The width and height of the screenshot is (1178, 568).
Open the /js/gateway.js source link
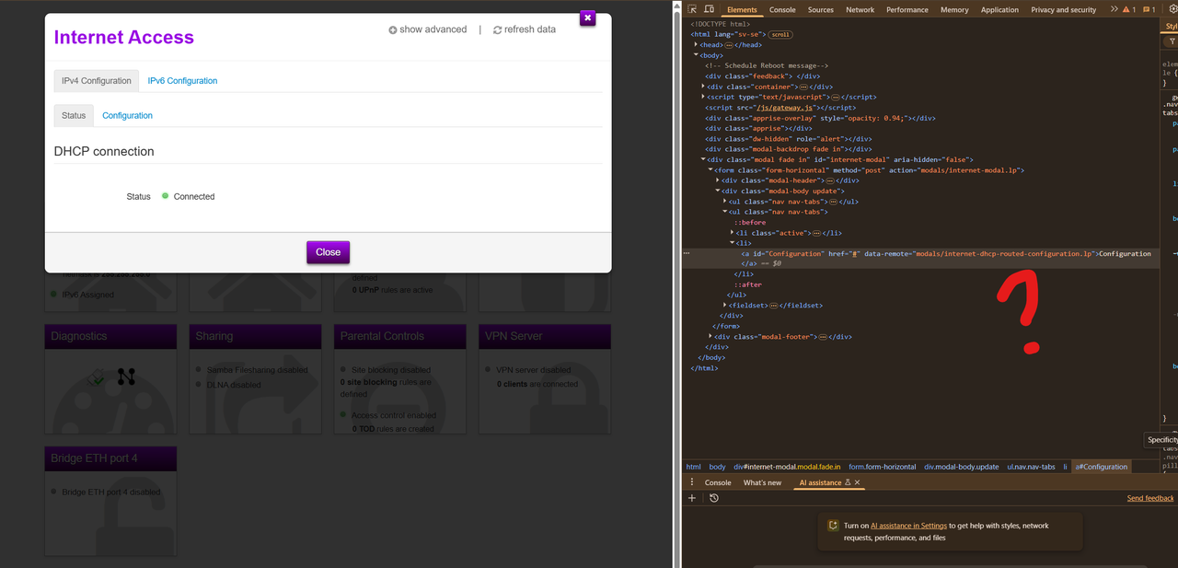click(x=783, y=108)
